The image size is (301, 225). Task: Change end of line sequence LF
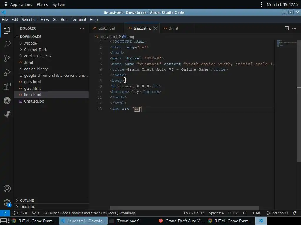245,213
